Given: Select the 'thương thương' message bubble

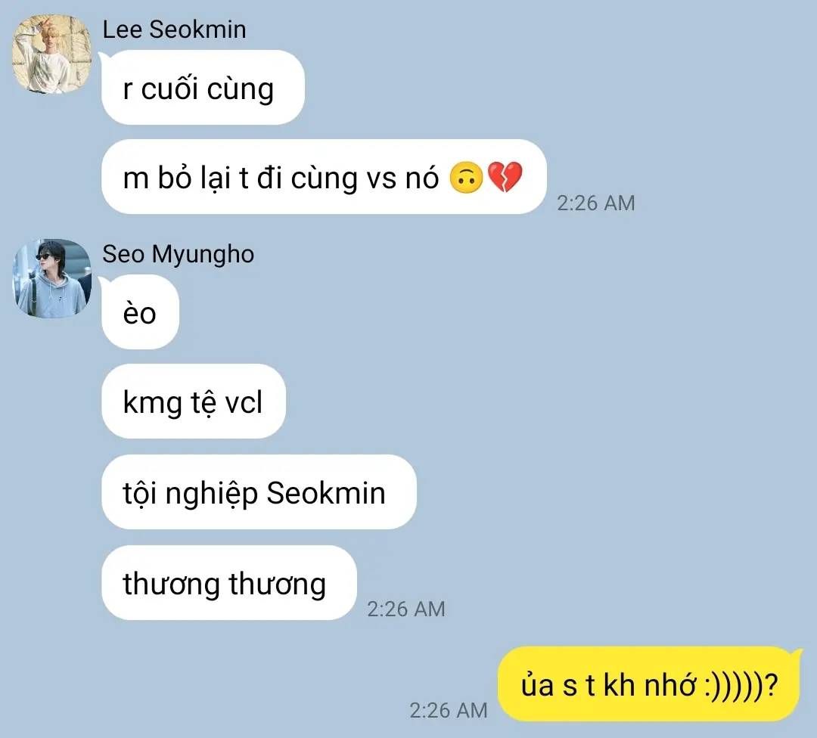Looking at the screenshot, I should pos(228,583).
